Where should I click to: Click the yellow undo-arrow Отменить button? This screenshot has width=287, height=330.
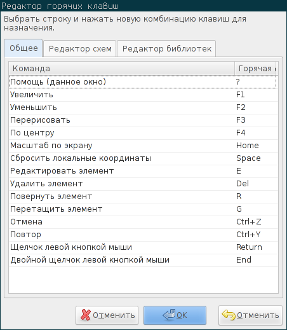(250, 315)
